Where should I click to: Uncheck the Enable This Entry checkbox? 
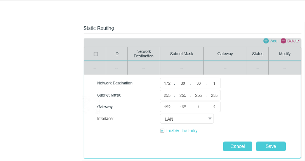[162, 131]
